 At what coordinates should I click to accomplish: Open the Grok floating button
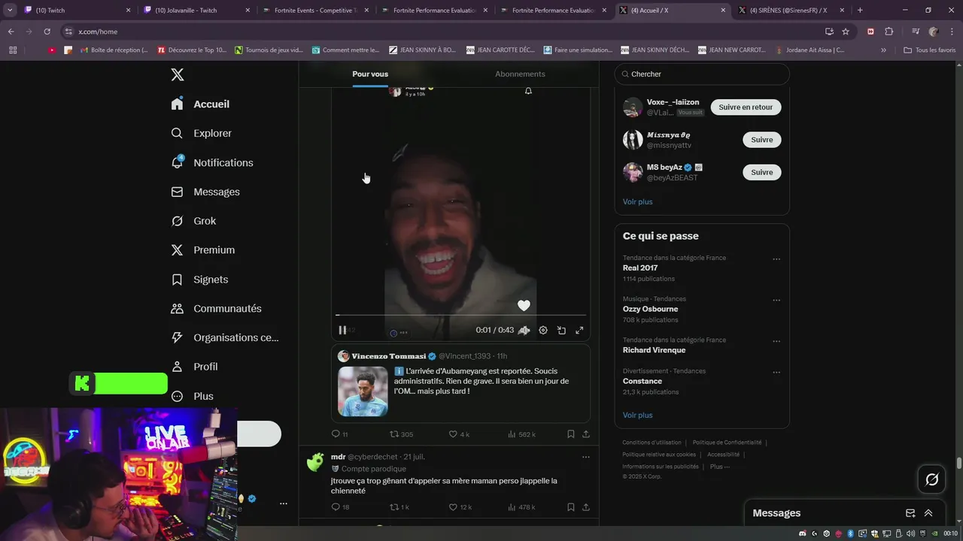click(931, 479)
